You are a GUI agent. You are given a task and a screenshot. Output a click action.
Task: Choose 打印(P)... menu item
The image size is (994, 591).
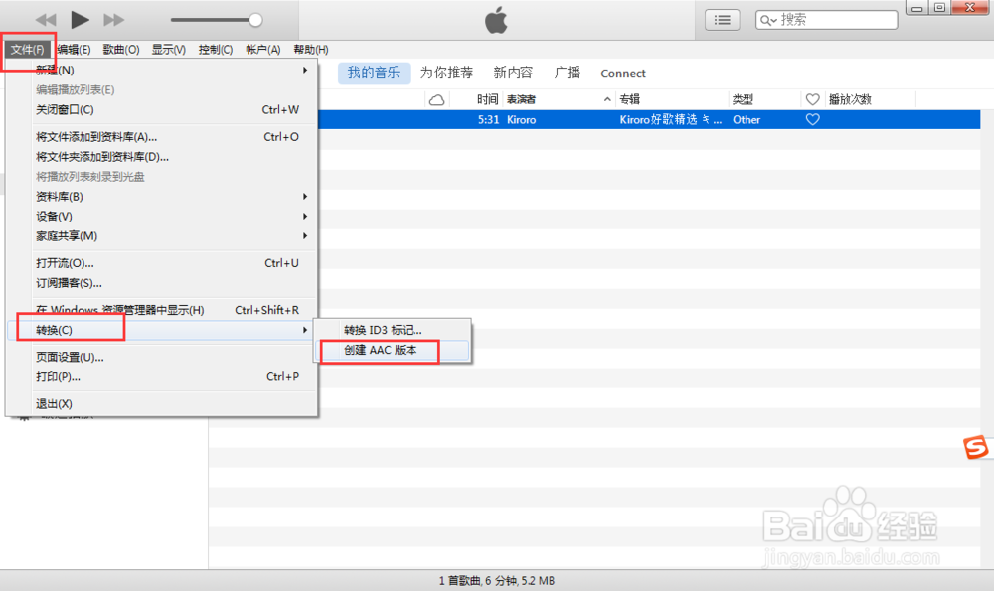[162, 376]
